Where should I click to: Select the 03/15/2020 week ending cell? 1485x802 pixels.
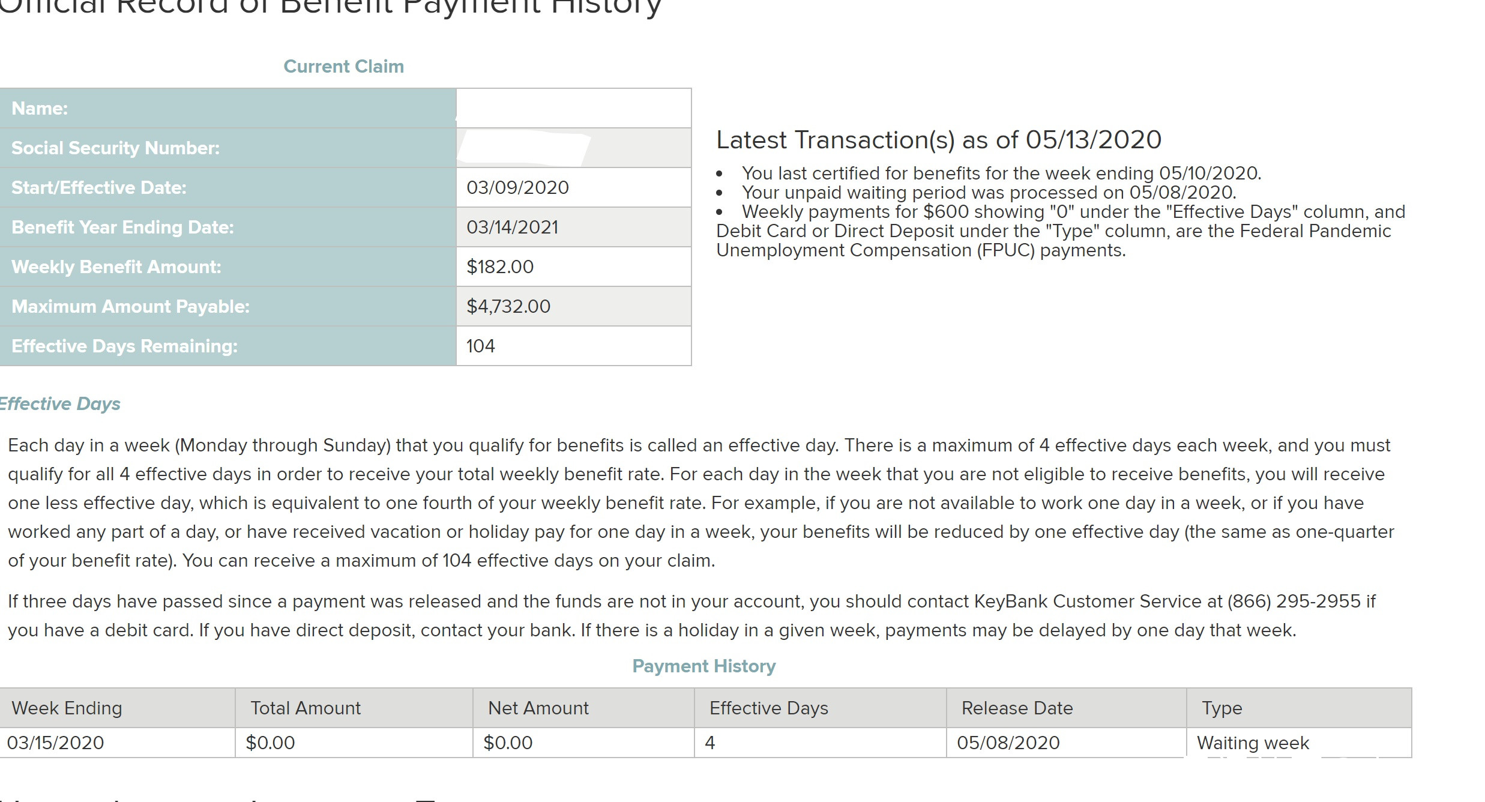55,743
